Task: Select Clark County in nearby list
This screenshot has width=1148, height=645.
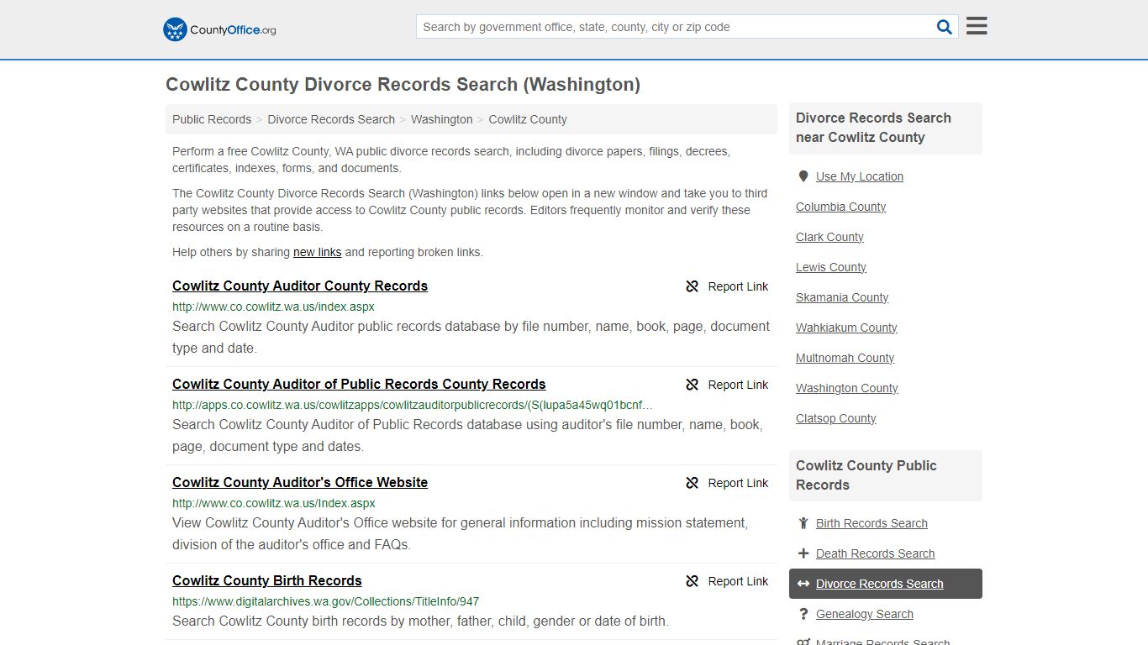Action: tap(829, 237)
